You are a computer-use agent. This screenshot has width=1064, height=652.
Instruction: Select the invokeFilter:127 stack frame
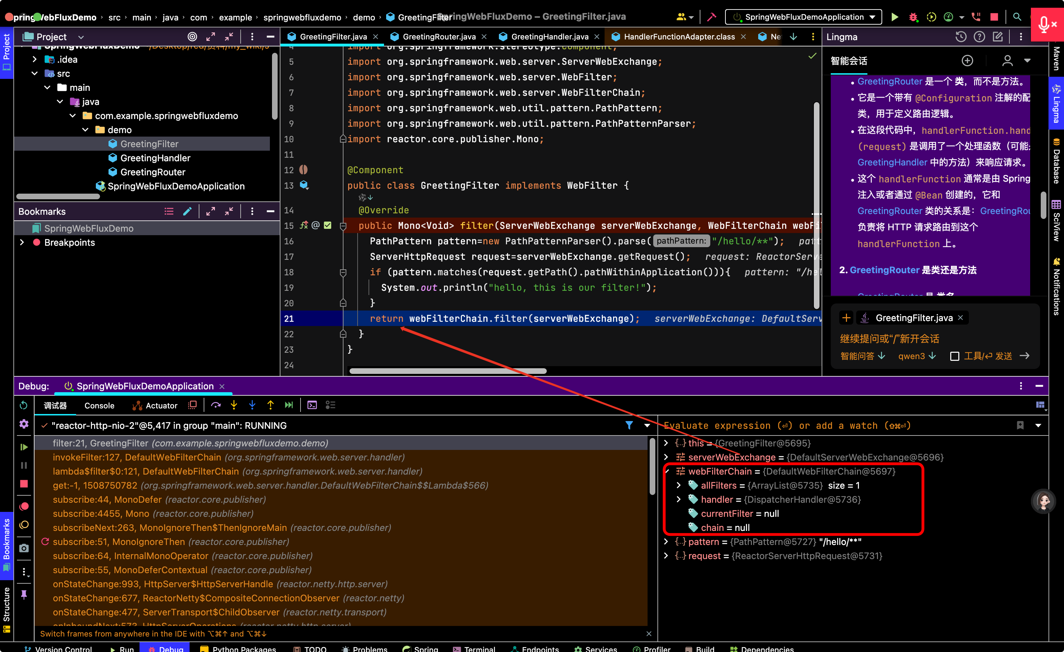tap(340, 457)
